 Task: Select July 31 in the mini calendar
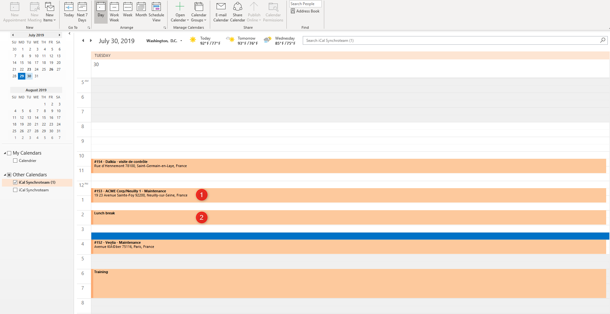[37, 76]
